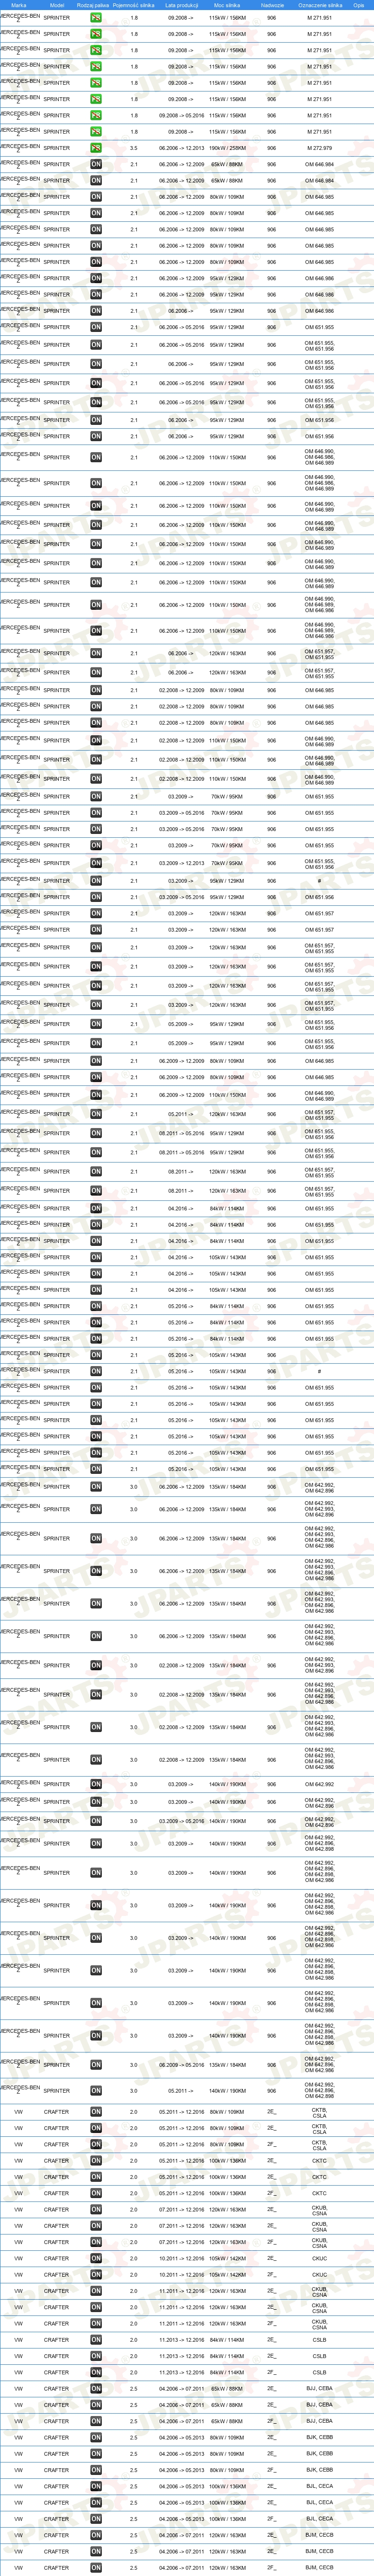374x2576 pixels.
Task: Click the ON icon in the bottom-most table row
Action: (96, 2567)
